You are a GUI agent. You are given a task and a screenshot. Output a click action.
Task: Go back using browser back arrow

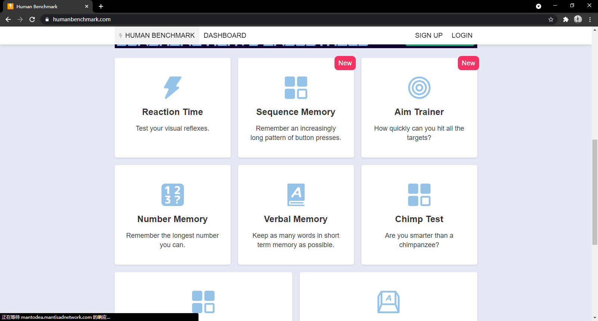pyautogui.click(x=8, y=19)
